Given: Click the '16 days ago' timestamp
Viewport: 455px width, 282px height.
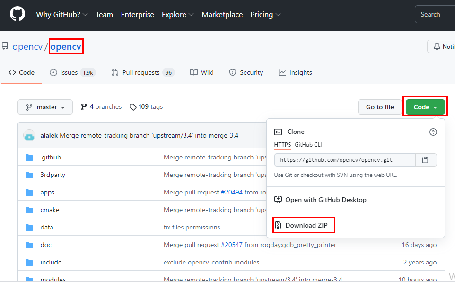Looking at the screenshot, I should click(x=419, y=245).
